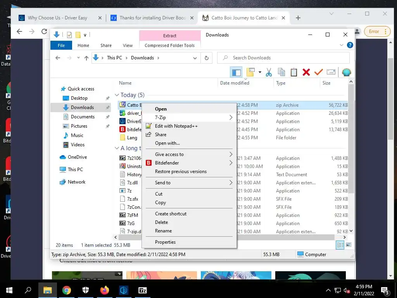Close the Thanks for installing Driver Booster tab
This screenshot has width=397, height=298.
(x=192, y=18)
